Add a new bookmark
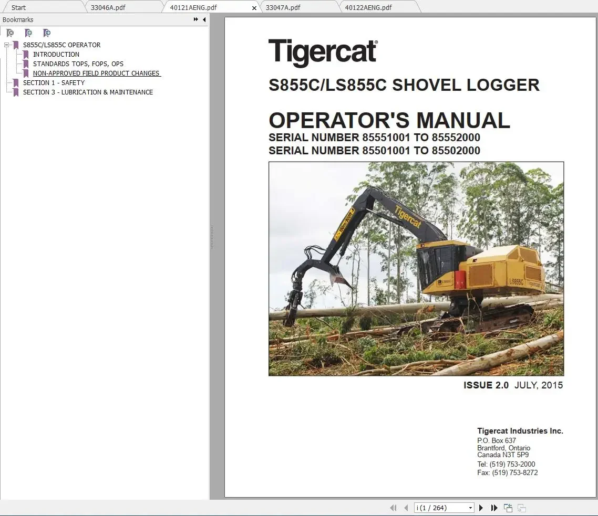 pyautogui.click(x=28, y=33)
